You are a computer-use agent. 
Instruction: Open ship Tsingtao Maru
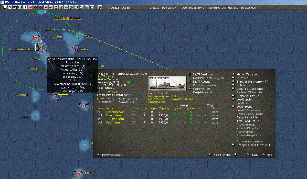pyautogui.click(x=115, y=119)
